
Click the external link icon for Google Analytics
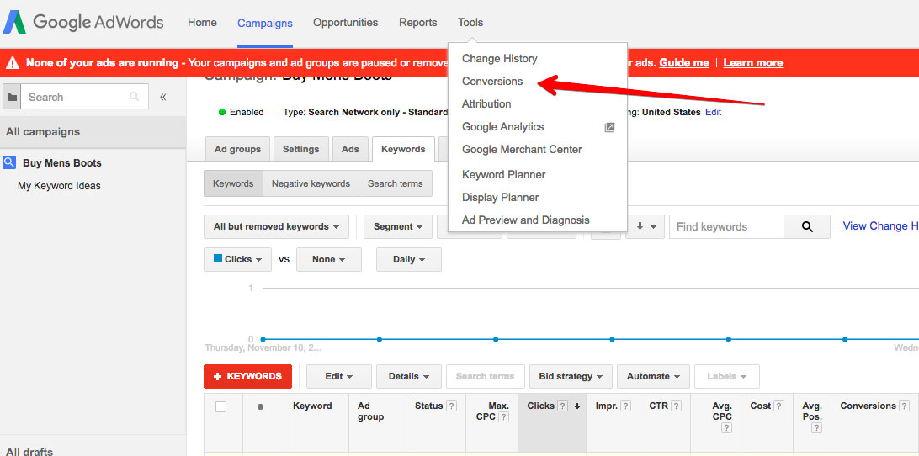coord(610,127)
